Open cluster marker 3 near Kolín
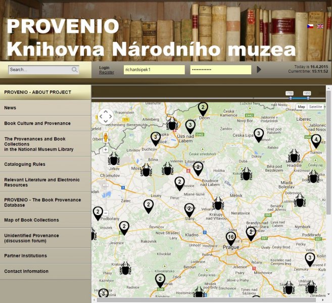The image size is (332, 303). (310, 259)
